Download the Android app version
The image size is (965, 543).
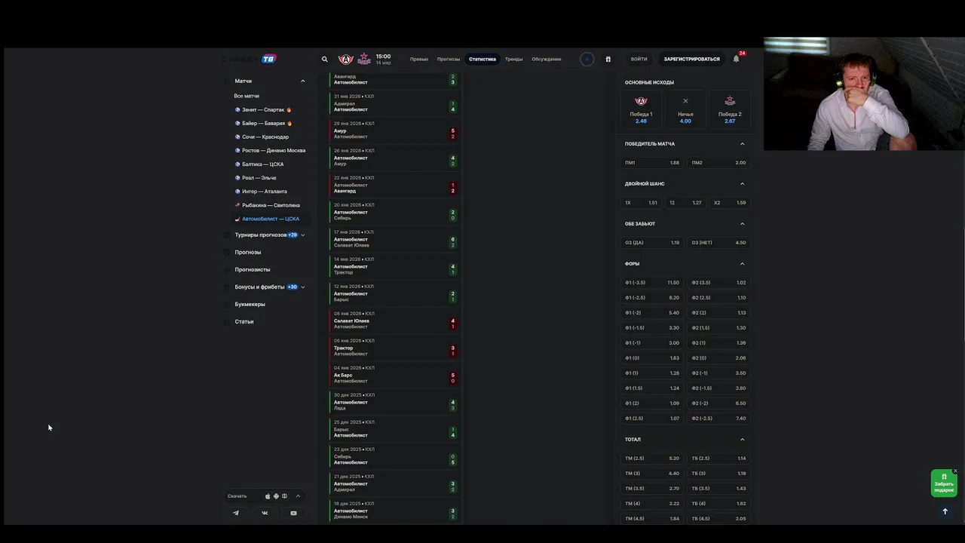pyautogui.click(x=276, y=496)
